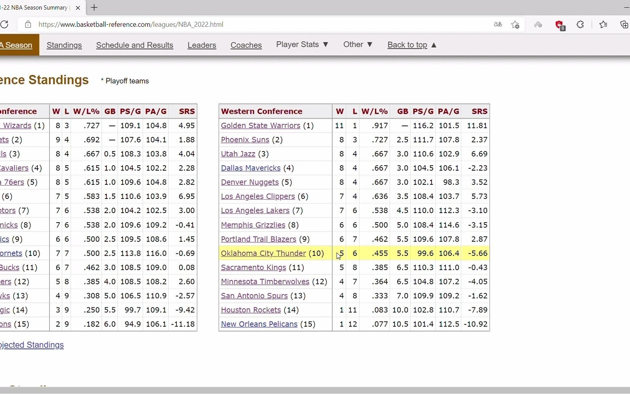
Task: Click Cavaliers link in Eastern table
Action: coord(14,168)
